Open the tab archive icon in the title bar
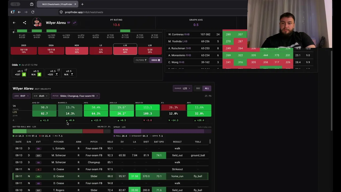 pyautogui.click(x=32, y=4)
